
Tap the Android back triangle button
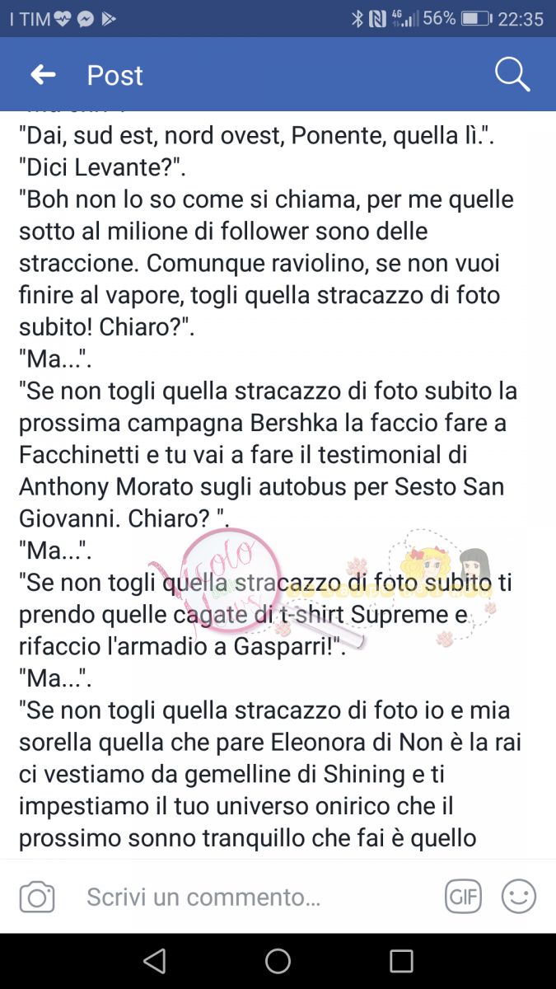point(154,961)
